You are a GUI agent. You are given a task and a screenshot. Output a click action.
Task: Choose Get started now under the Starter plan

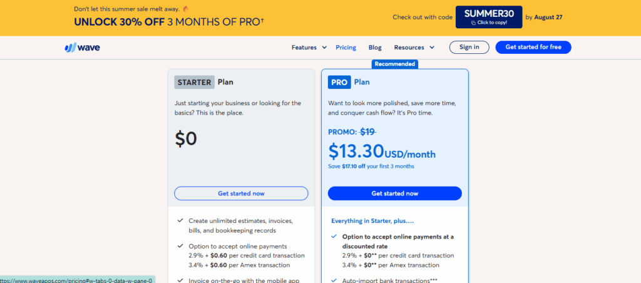pos(241,193)
